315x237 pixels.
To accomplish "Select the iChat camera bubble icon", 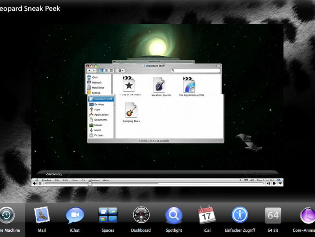I will click(75, 215).
